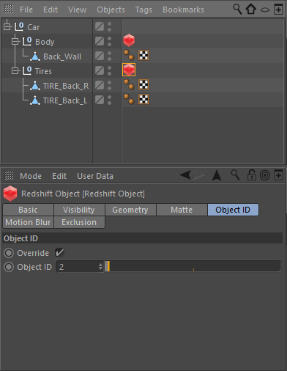287x371 pixels.
Task: Click the Redshift Object header cube icon
Action: [x=10, y=194]
